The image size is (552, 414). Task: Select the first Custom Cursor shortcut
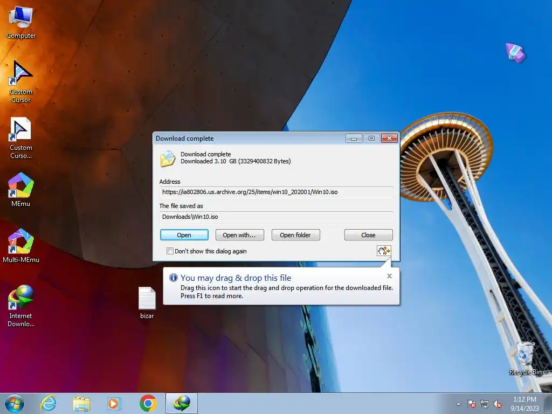click(21, 82)
